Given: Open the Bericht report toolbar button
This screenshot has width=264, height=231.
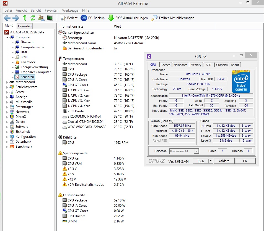Looking at the screenshot, I should point(69,18).
